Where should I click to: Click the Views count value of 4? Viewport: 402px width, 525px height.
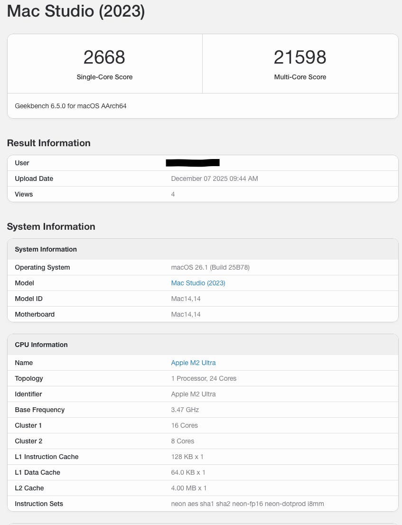click(x=173, y=194)
